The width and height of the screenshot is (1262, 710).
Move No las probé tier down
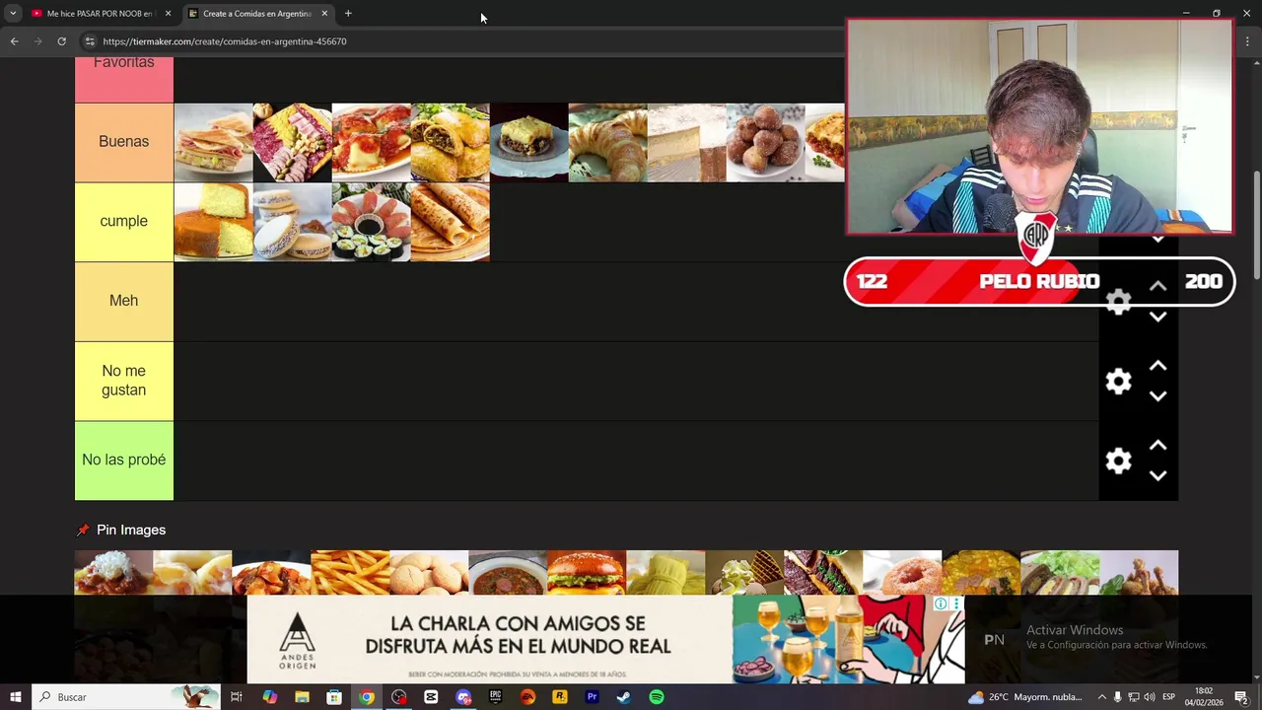[x=1158, y=476]
